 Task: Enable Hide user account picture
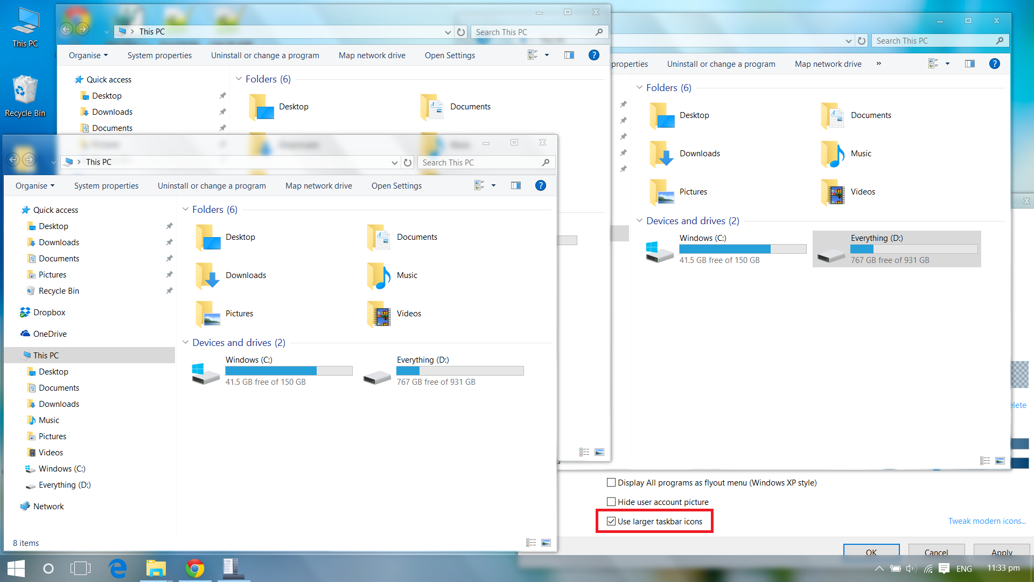(x=611, y=502)
